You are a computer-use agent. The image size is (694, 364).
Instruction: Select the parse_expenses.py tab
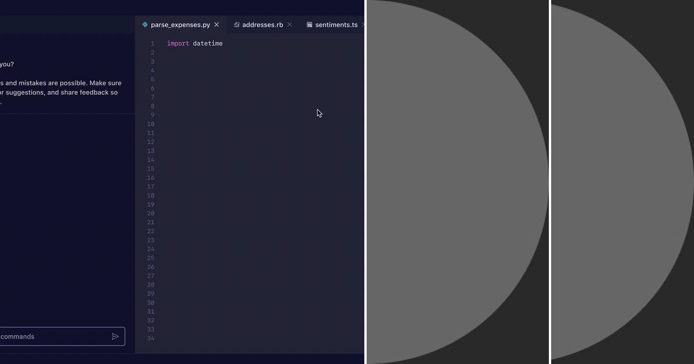click(179, 24)
